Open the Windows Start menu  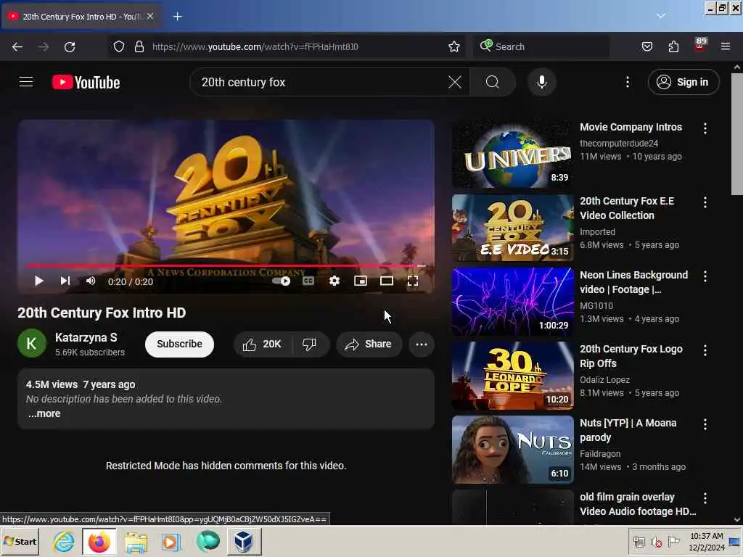click(x=20, y=541)
